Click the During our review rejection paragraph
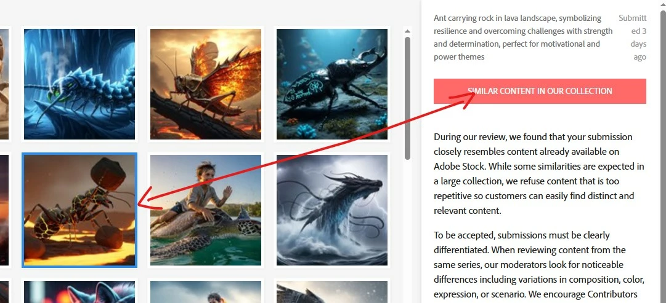The image size is (666, 303). pyautogui.click(x=539, y=174)
